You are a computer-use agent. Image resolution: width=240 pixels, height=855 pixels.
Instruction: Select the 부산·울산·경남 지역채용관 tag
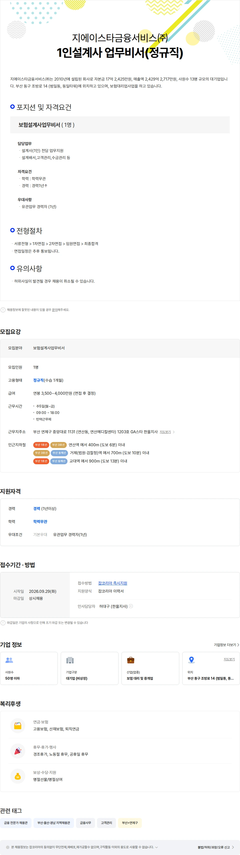tap(54, 823)
